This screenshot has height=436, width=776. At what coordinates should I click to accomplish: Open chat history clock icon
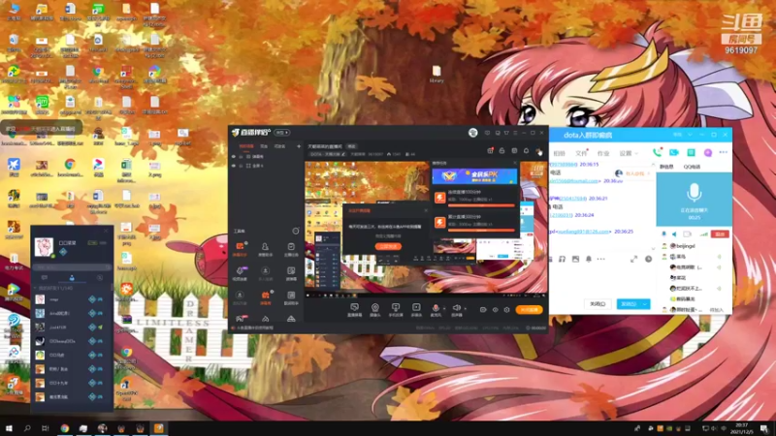click(648, 259)
